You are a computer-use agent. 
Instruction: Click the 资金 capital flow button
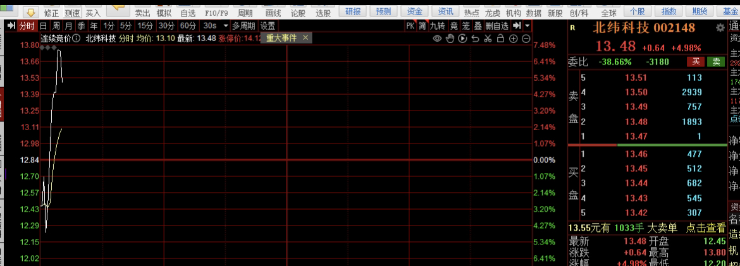[x=414, y=11]
